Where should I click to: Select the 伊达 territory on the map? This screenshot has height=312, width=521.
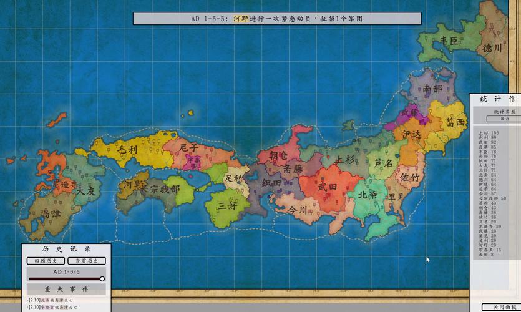411,134
